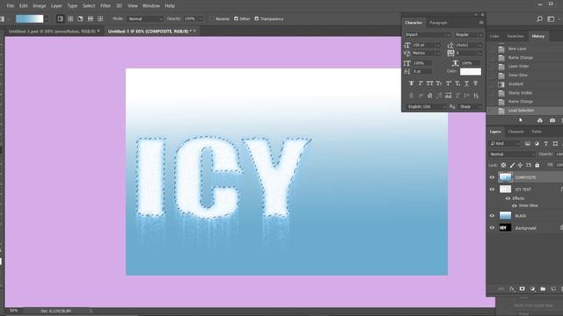Hide the Background layer
This screenshot has width=563, height=316.
point(492,228)
